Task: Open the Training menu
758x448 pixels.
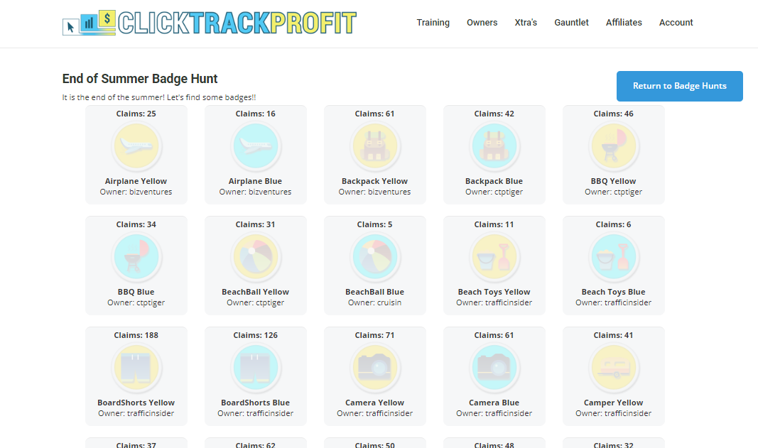Action: 433,23
